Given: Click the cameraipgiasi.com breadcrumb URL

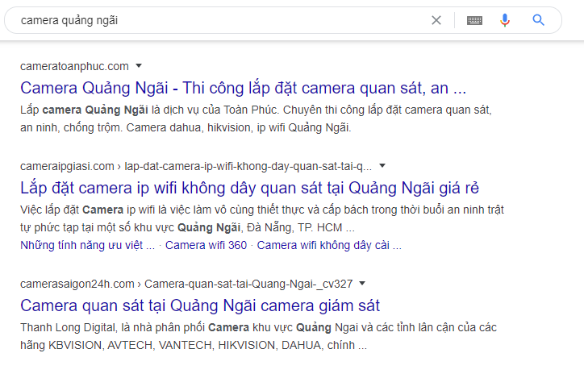Looking at the screenshot, I should 196,166.
